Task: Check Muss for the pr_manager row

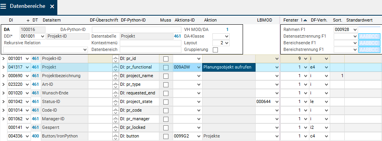Action: [x=166, y=119]
